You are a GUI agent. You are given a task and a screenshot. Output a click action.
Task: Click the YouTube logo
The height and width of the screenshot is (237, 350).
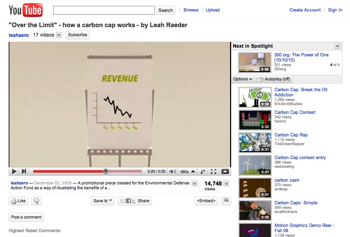tap(26, 10)
